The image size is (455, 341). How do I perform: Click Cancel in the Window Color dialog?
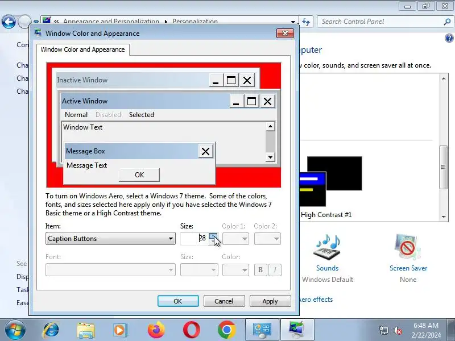[x=224, y=301]
